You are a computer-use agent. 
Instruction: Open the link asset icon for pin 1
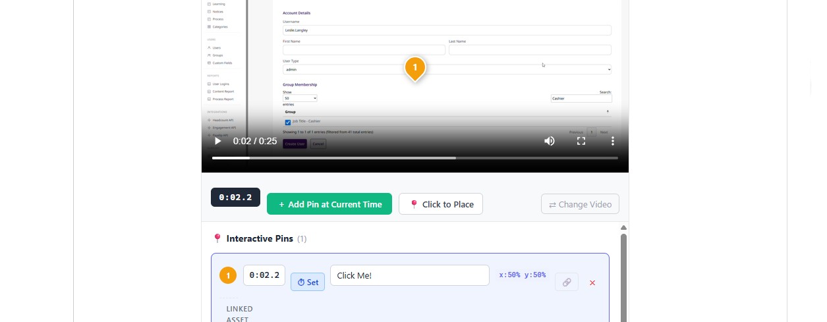567,282
